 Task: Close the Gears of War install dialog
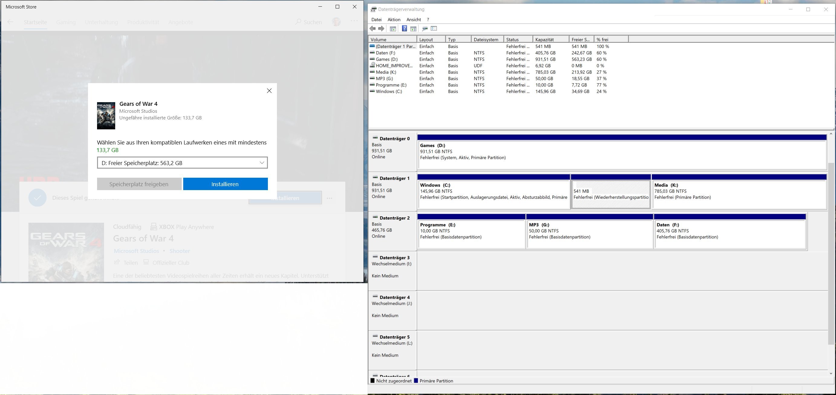click(269, 91)
